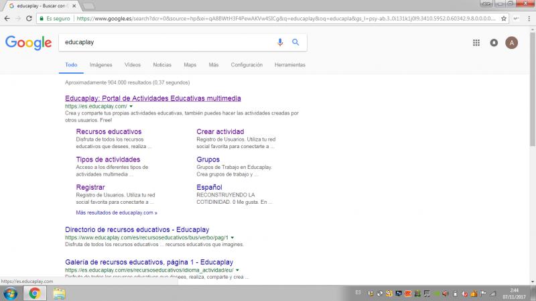Open the account avatar A

click(x=512, y=43)
